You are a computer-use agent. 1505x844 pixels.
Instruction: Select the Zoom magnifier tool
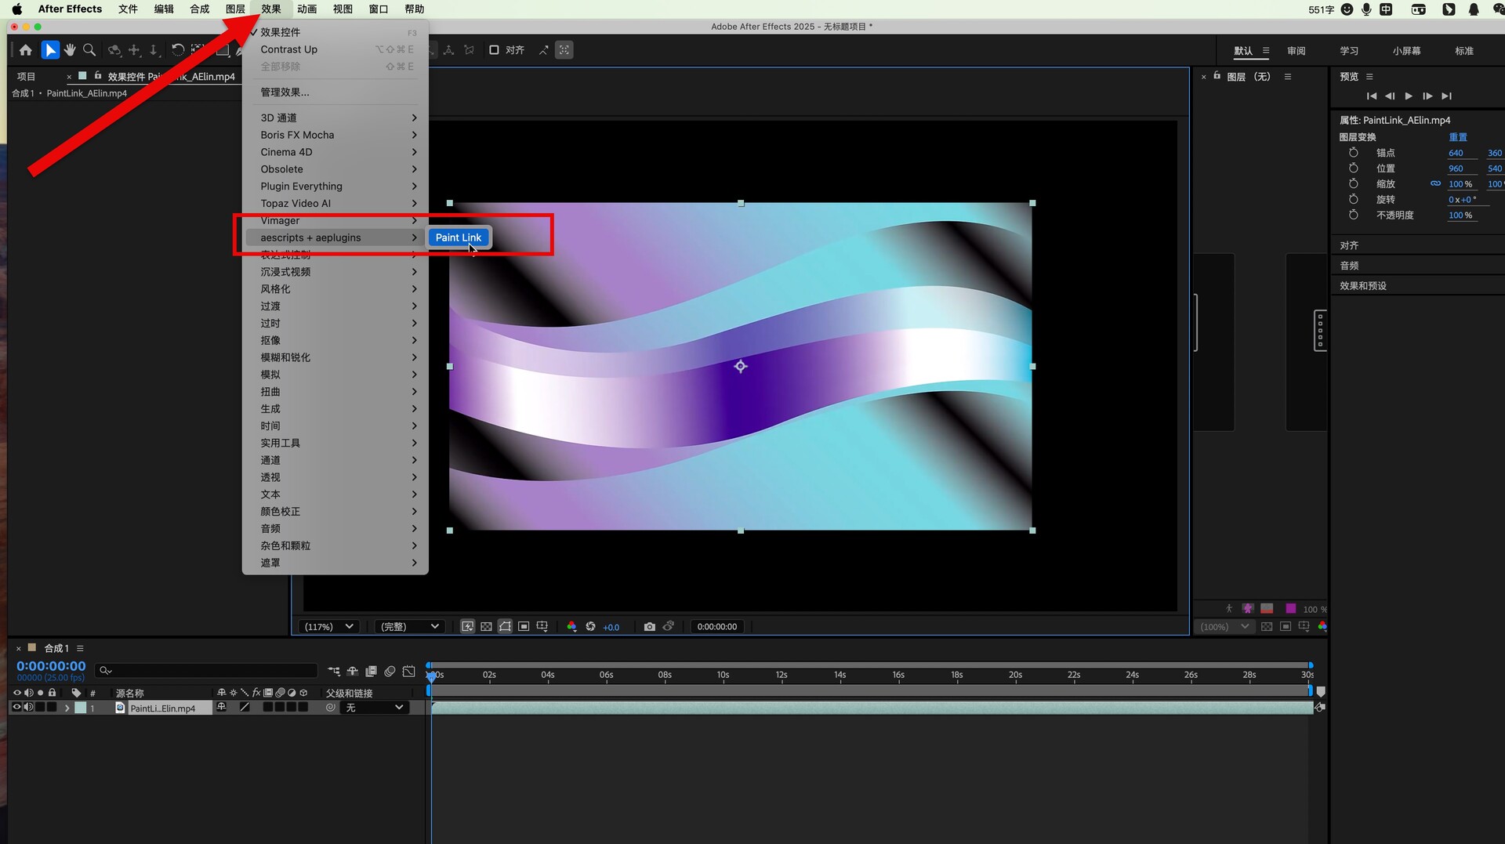coord(89,50)
